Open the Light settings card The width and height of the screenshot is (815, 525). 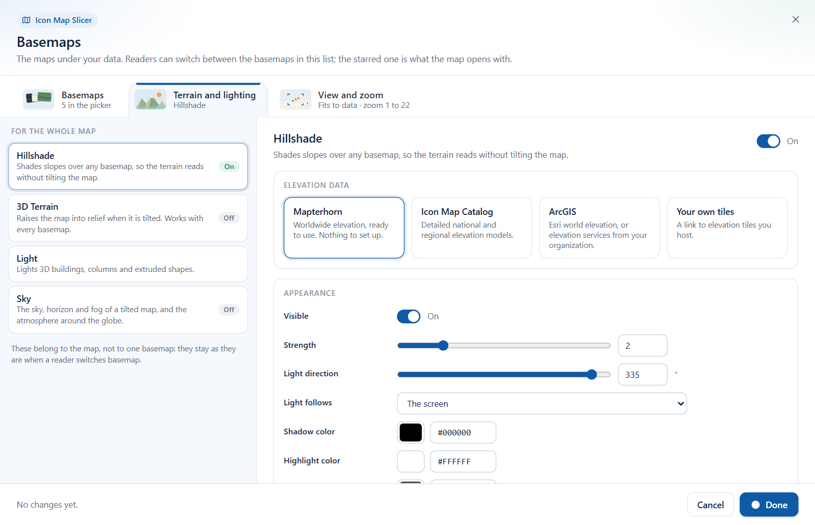tap(128, 264)
